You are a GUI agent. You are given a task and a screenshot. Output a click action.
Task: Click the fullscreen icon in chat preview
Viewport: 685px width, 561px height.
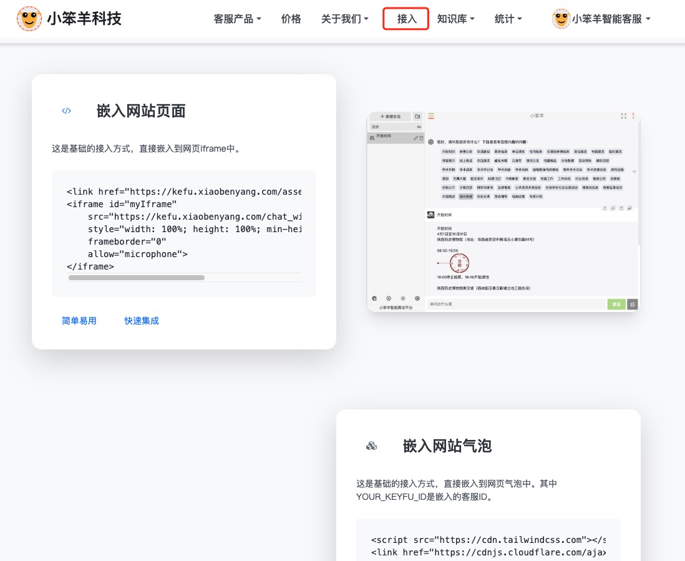pyautogui.click(x=623, y=116)
